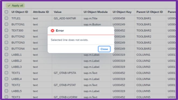Check the LABEL2 row checkbox
Viewport: 178px width, 100px height.
[6, 61]
